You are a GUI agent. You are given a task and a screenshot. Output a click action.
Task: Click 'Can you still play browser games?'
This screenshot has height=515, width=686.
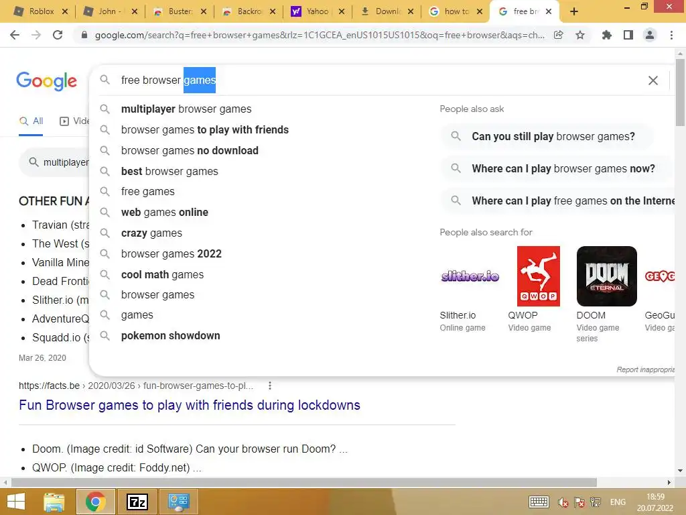click(x=547, y=136)
